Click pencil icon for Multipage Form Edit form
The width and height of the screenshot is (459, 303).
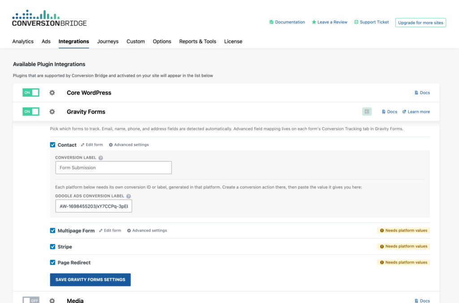pyautogui.click(x=101, y=230)
